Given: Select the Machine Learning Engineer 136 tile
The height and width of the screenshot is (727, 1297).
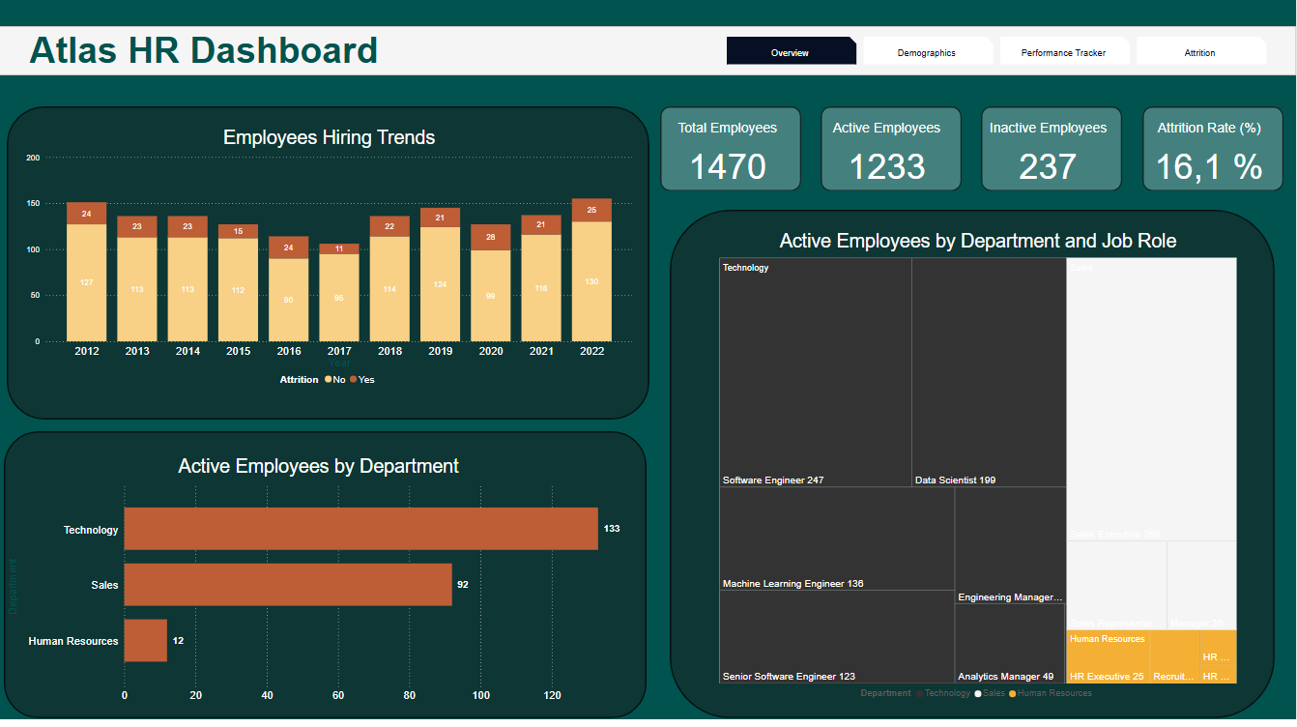Looking at the screenshot, I should (x=836, y=537).
